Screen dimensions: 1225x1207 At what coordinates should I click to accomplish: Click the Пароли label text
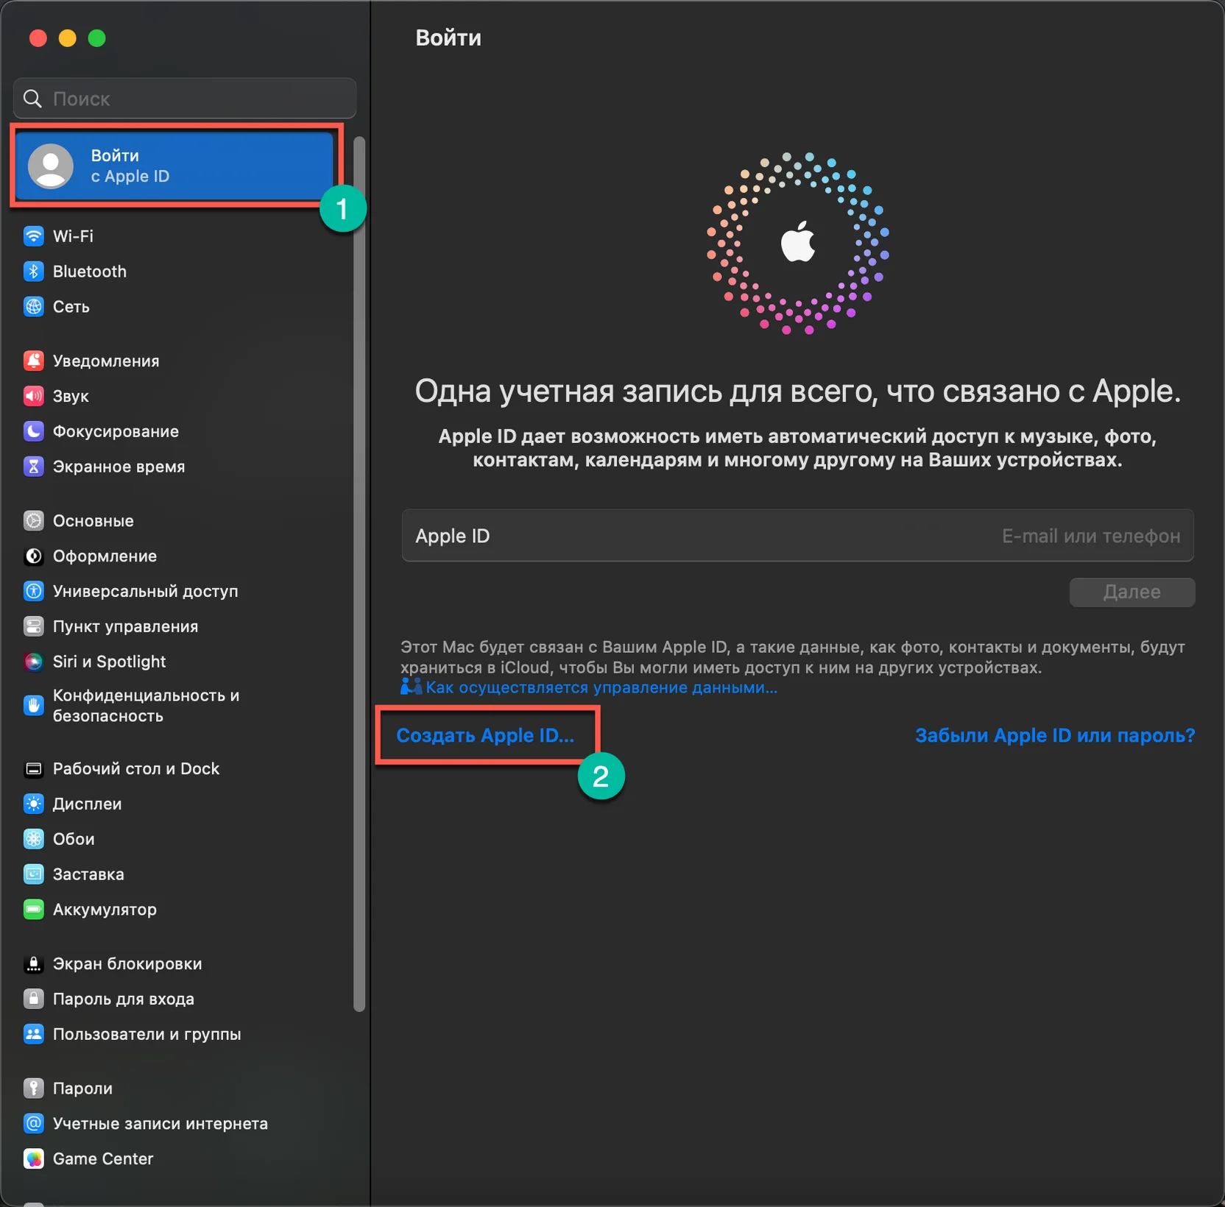click(82, 1089)
